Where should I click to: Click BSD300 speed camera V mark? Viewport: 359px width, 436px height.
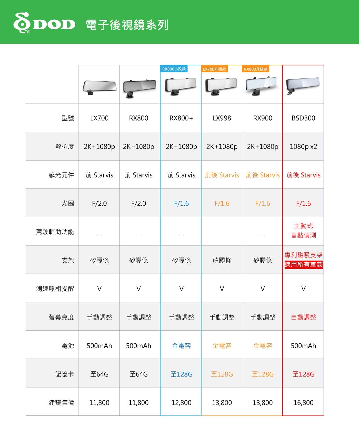pos(303,289)
